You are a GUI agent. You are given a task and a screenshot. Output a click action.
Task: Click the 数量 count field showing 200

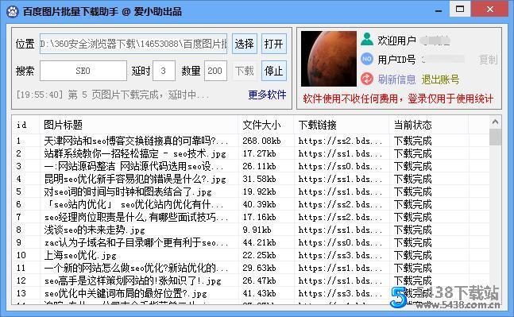pos(215,71)
